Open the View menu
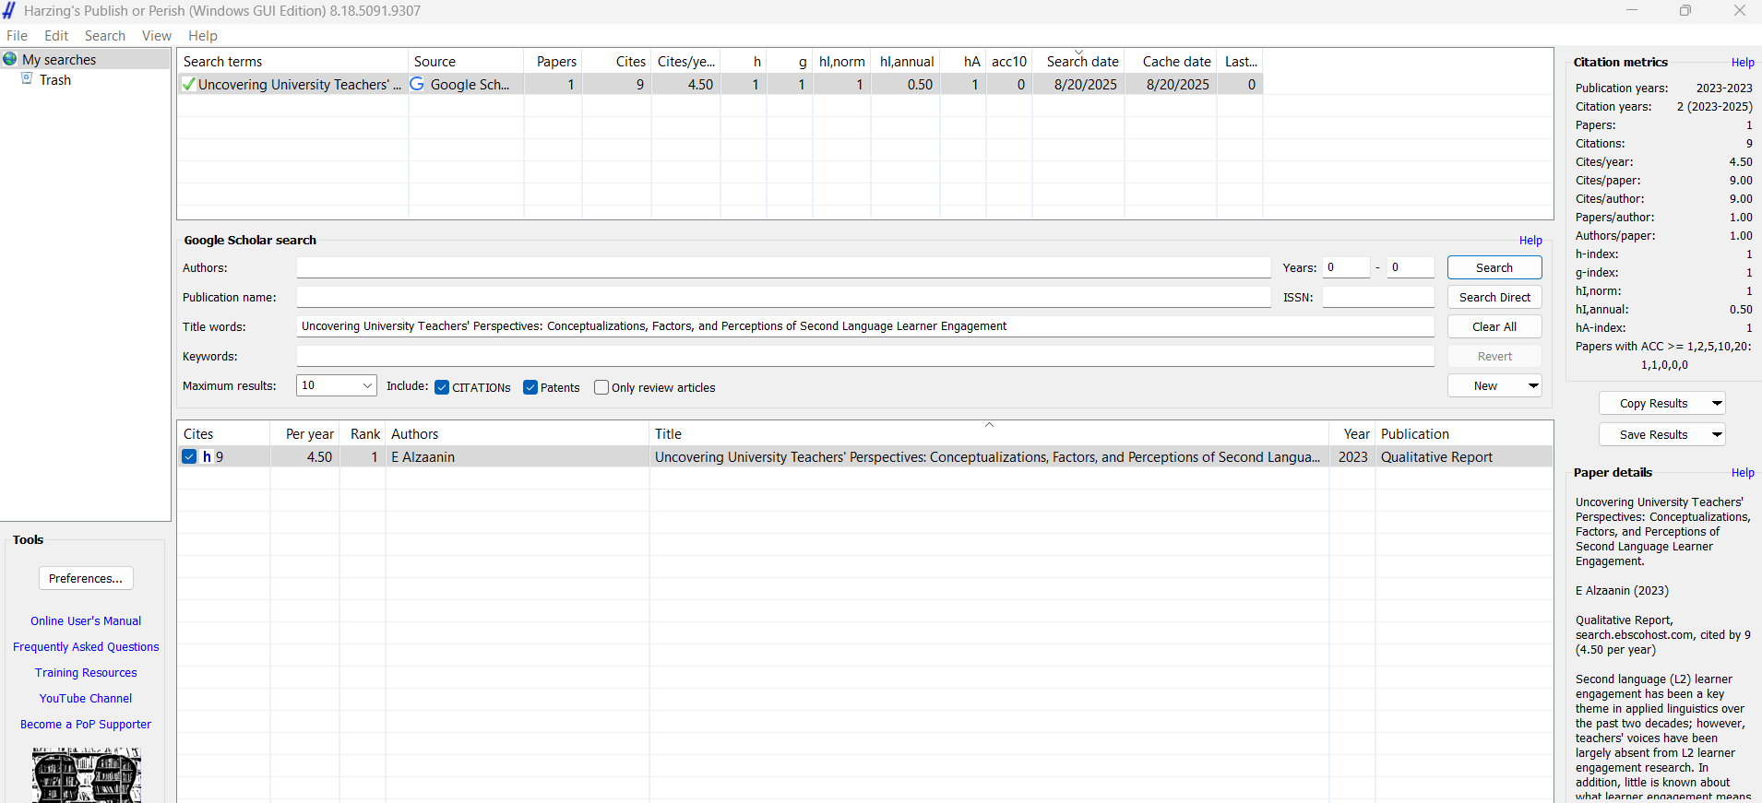This screenshot has width=1762, height=803. coord(156,36)
